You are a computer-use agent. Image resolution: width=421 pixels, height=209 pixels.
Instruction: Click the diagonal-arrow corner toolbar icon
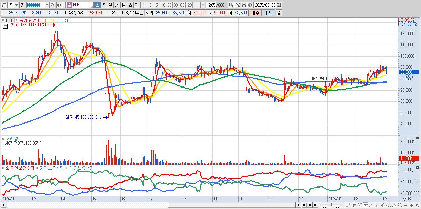click(x=366, y=205)
